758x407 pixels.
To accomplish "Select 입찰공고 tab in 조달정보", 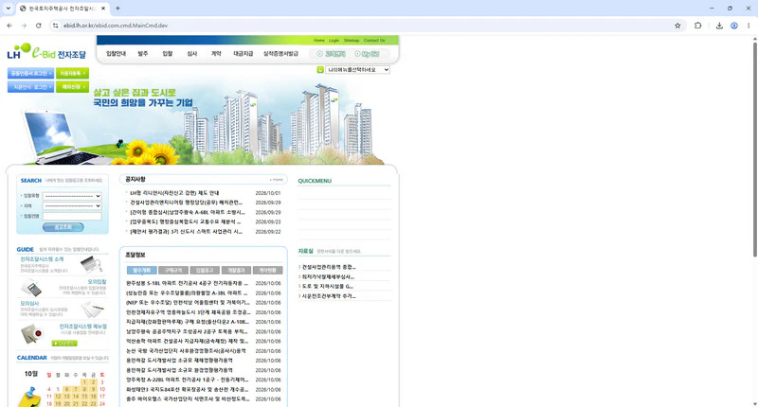I will [205, 271].
